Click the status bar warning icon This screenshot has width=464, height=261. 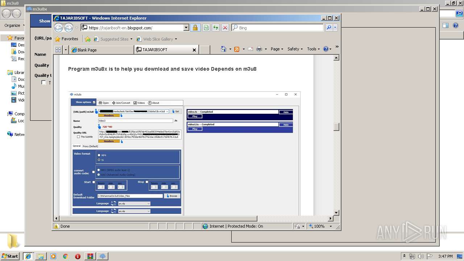click(57, 226)
